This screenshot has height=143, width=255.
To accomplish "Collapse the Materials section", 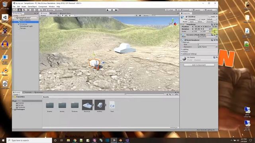I will click(x=182, y=42).
